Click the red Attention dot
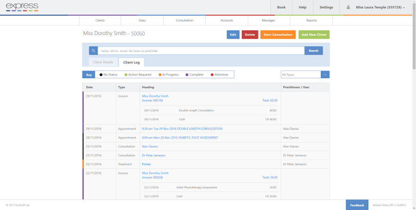Screen dimensions: 416x210 click(212, 75)
